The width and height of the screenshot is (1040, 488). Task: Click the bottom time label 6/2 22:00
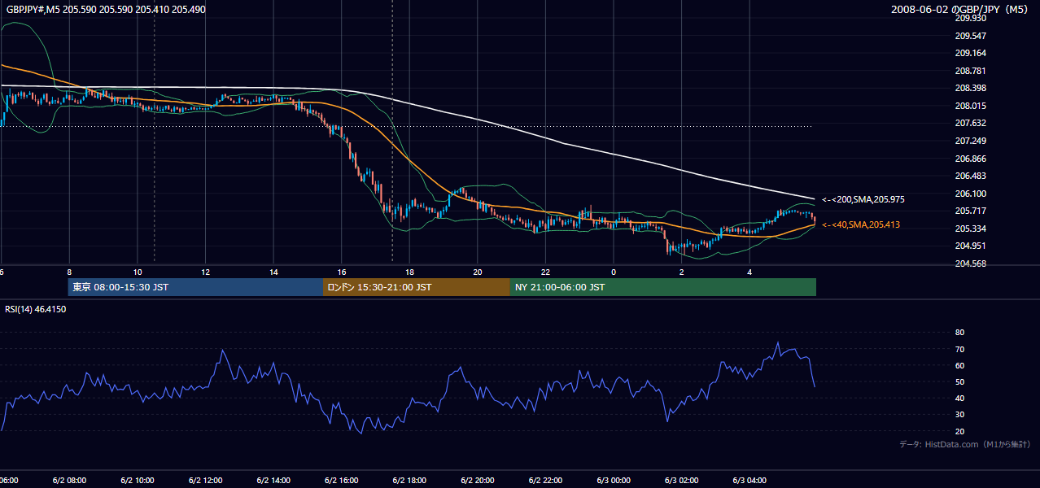pos(545,481)
